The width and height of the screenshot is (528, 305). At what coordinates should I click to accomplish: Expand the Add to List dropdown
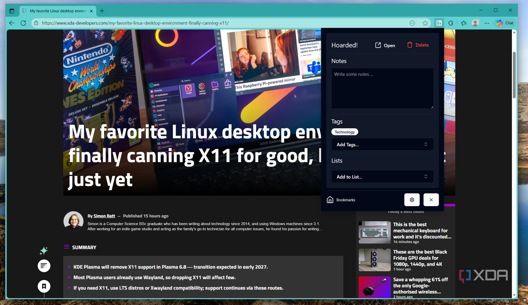pyautogui.click(x=382, y=176)
